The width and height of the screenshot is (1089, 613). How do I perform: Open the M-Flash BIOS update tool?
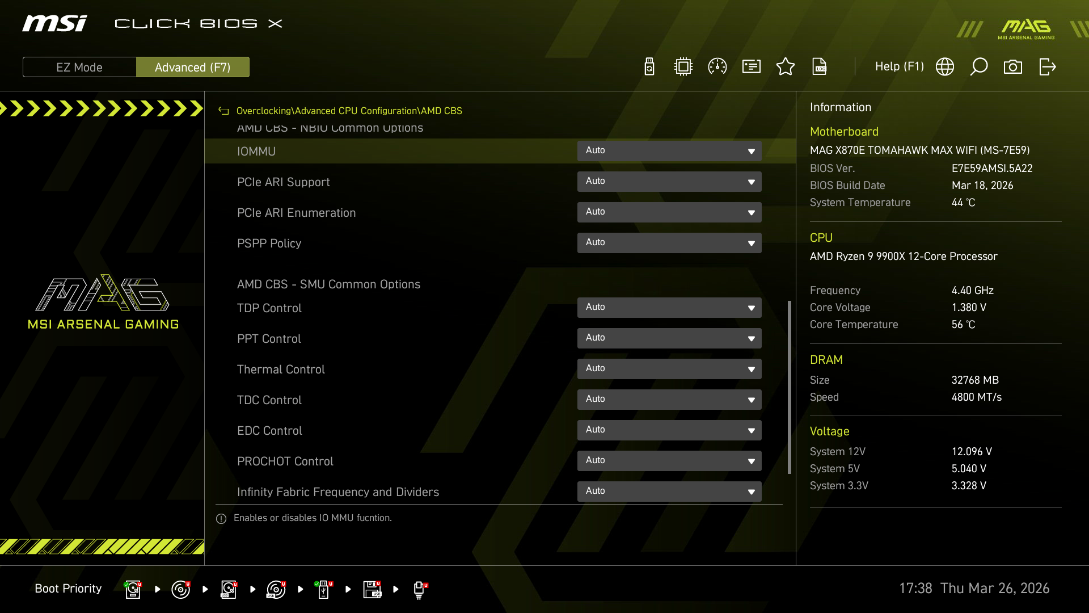(x=649, y=66)
